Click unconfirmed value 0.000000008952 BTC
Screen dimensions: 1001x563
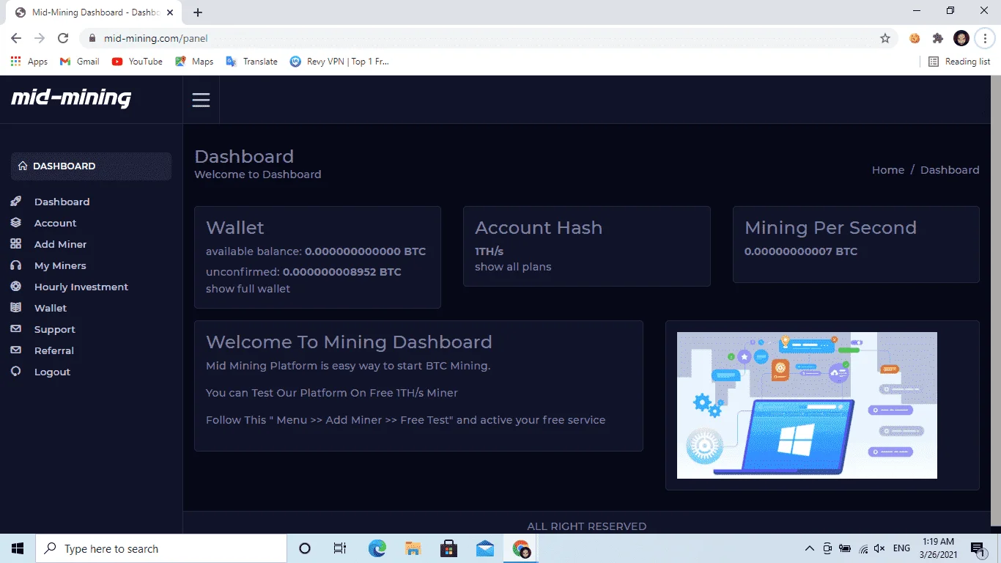[342, 272]
